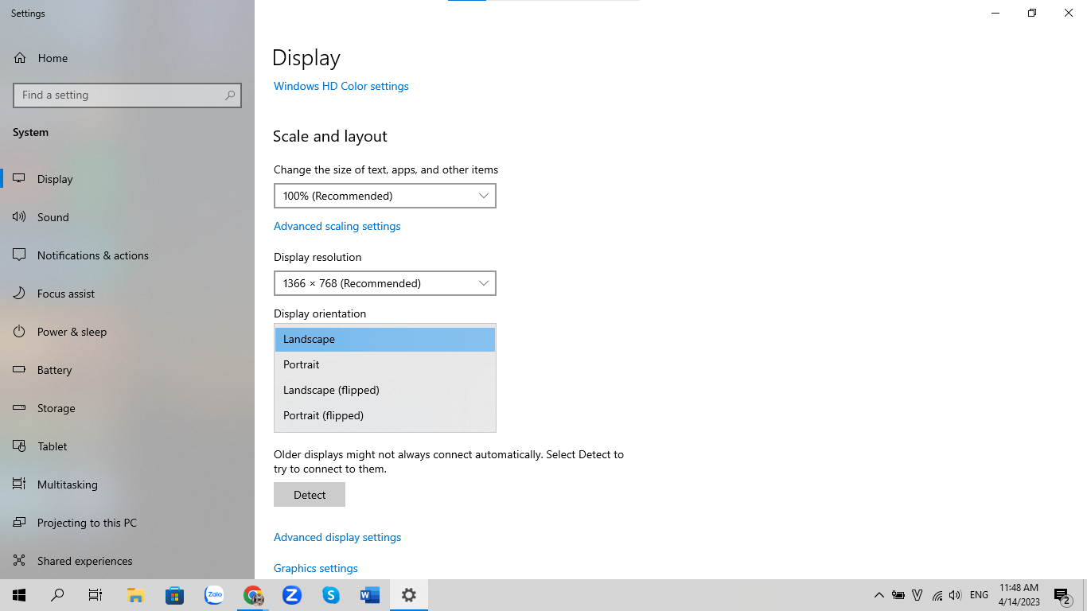The width and height of the screenshot is (1087, 611).
Task: Open Notifications & actions settings
Action: [93, 255]
